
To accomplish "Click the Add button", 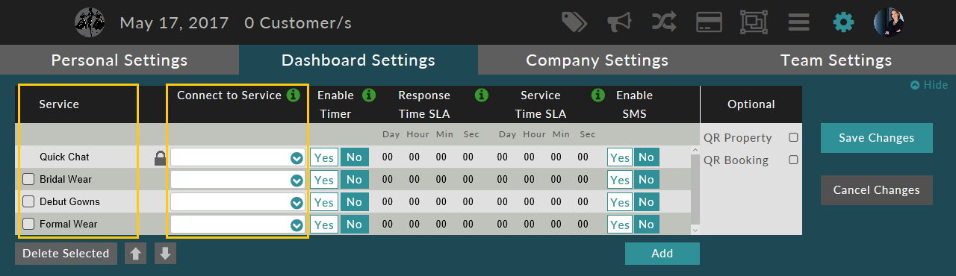I will pos(662,254).
